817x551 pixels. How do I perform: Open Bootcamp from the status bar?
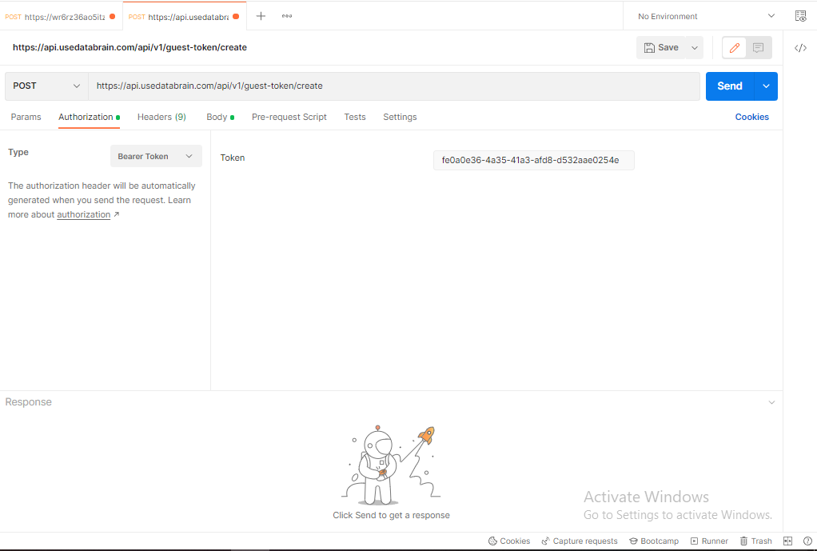click(654, 541)
